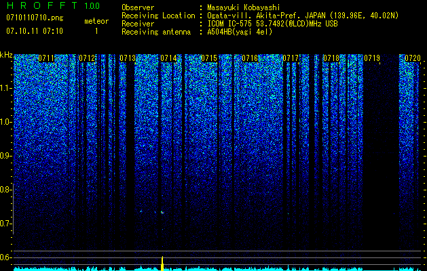Screen dimensions: 427x271
Task: Click the bright meteor echo spot near 0714
Action: (162, 212)
